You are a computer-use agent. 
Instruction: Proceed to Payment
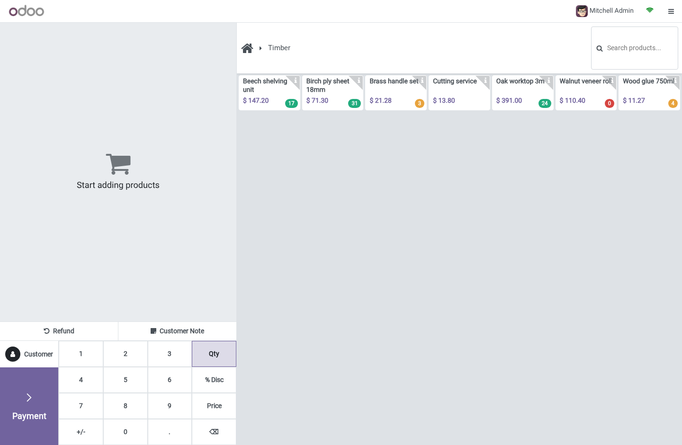29,406
